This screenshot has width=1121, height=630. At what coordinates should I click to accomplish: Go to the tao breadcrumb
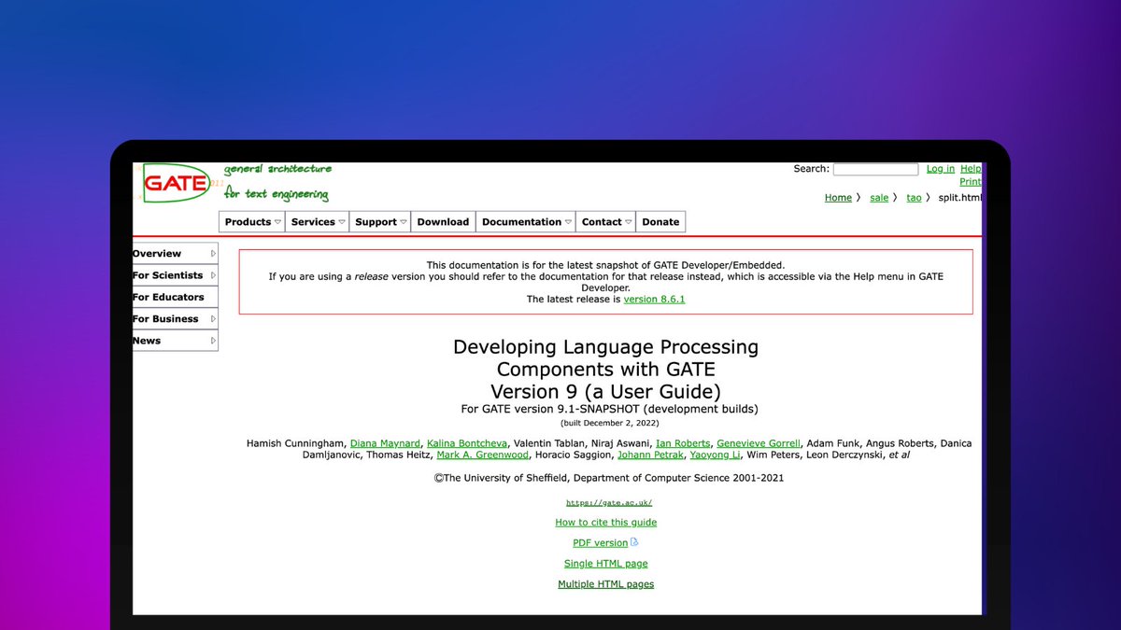click(914, 198)
